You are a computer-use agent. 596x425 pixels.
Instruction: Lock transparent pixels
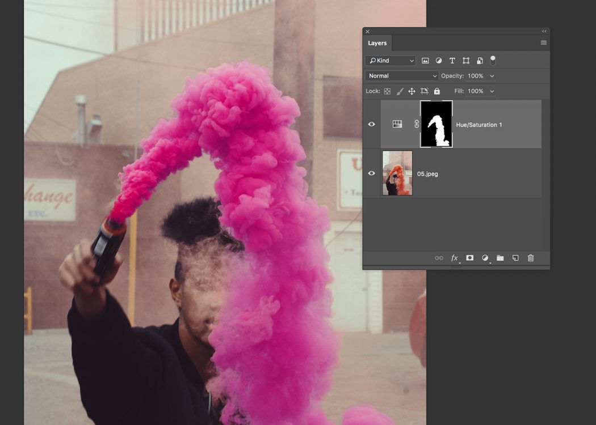point(387,91)
